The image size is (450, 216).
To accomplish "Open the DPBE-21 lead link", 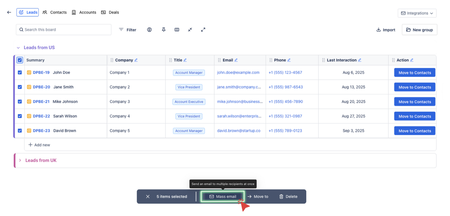I will 41,101.
